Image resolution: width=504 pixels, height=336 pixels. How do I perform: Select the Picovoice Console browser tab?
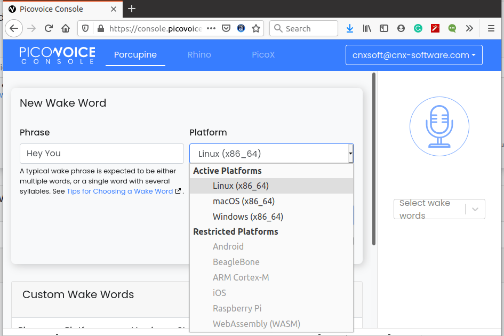62,9
